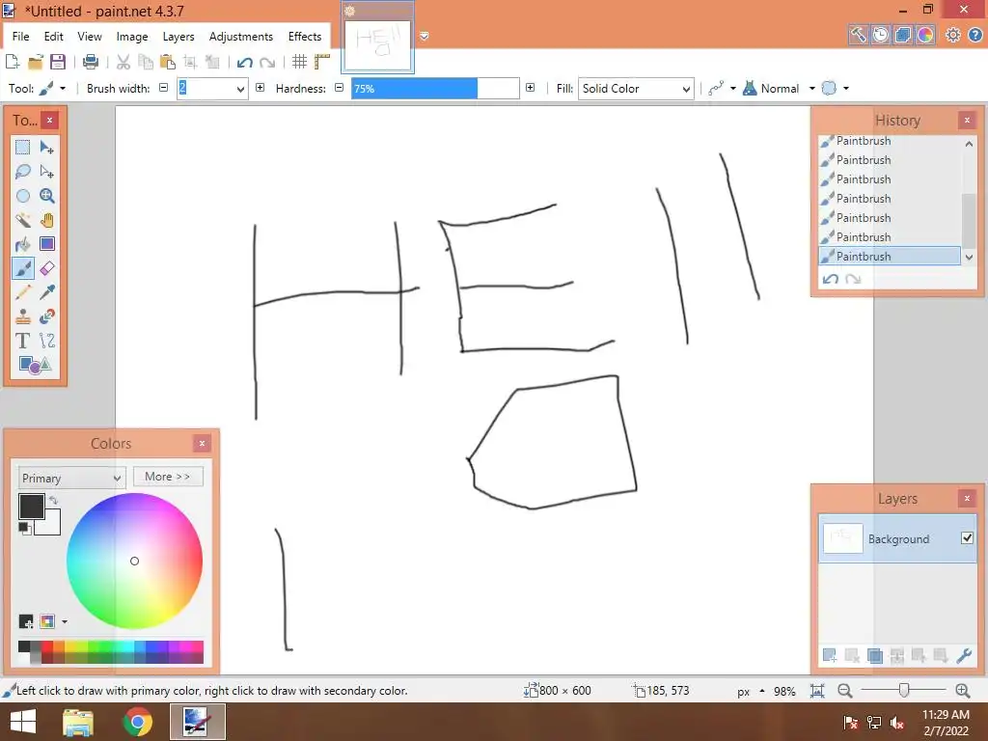
Task: Reset colors to black and white
Action: (x=24, y=528)
